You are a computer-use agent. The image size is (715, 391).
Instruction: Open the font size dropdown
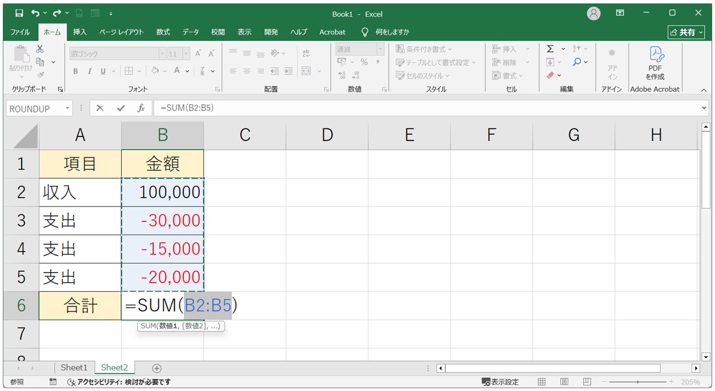point(187,54)
